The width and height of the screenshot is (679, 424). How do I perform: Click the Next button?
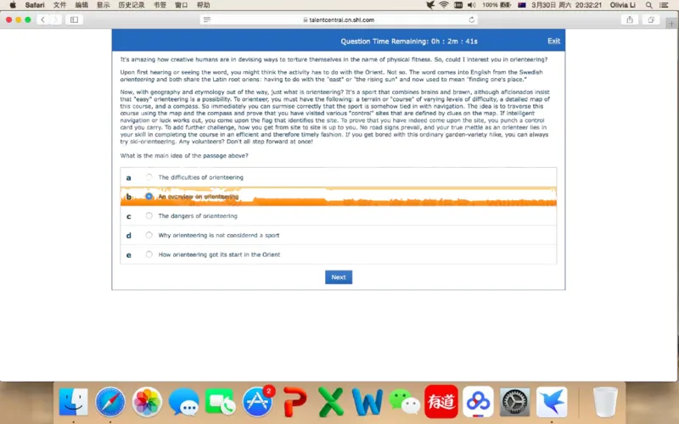coord(338,277)
